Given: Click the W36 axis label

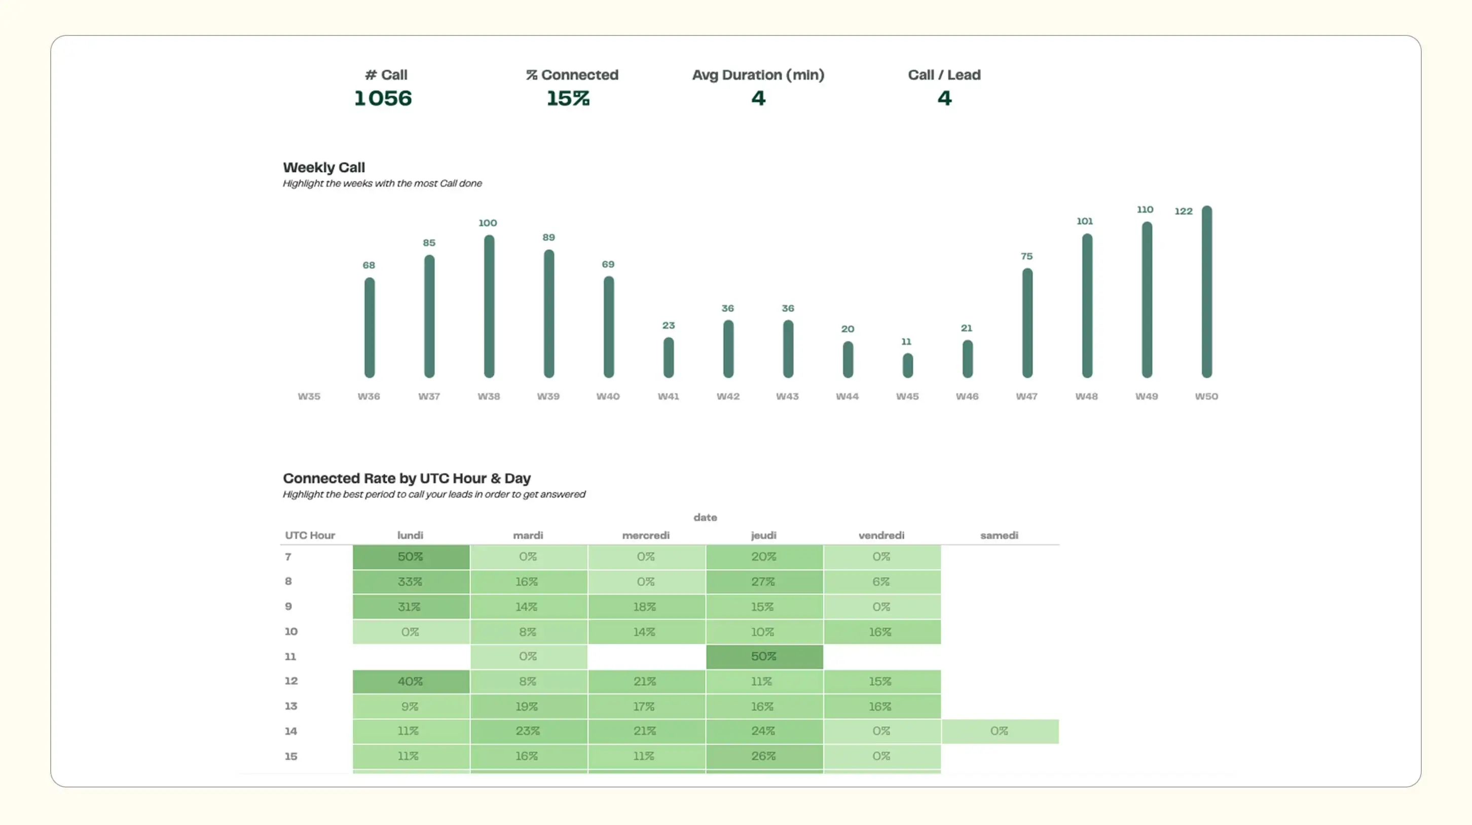Looking at the screenshot, I should (369, 396).
